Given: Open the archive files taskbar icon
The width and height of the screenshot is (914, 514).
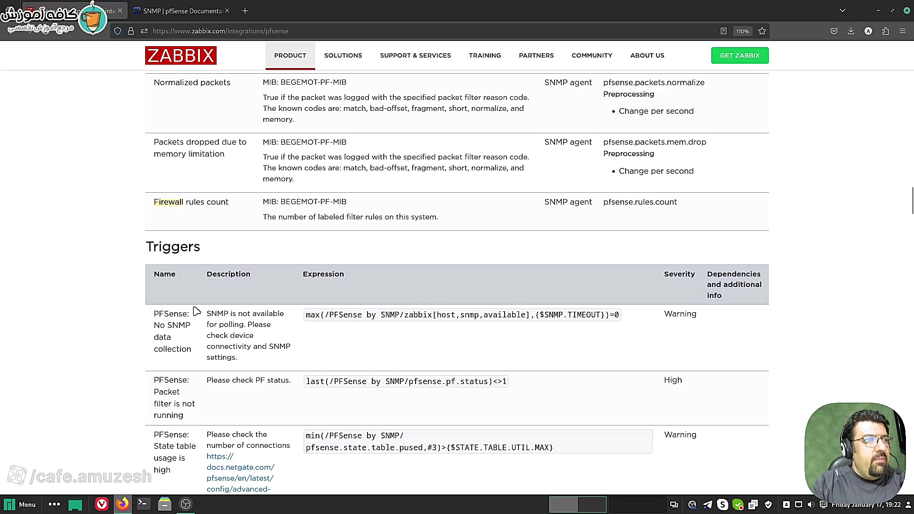Looking at the screenshot, I should tap(164, 504).
